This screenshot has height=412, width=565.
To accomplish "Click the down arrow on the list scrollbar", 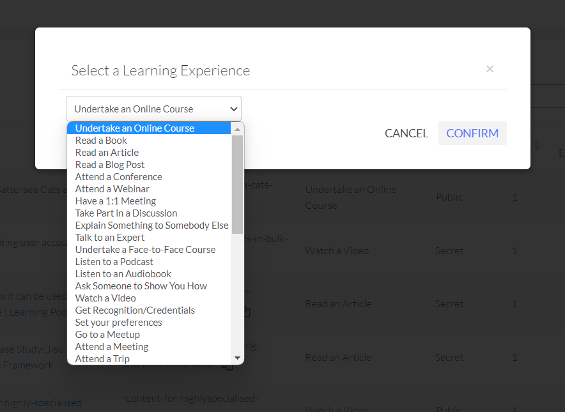I will point(236,358).
